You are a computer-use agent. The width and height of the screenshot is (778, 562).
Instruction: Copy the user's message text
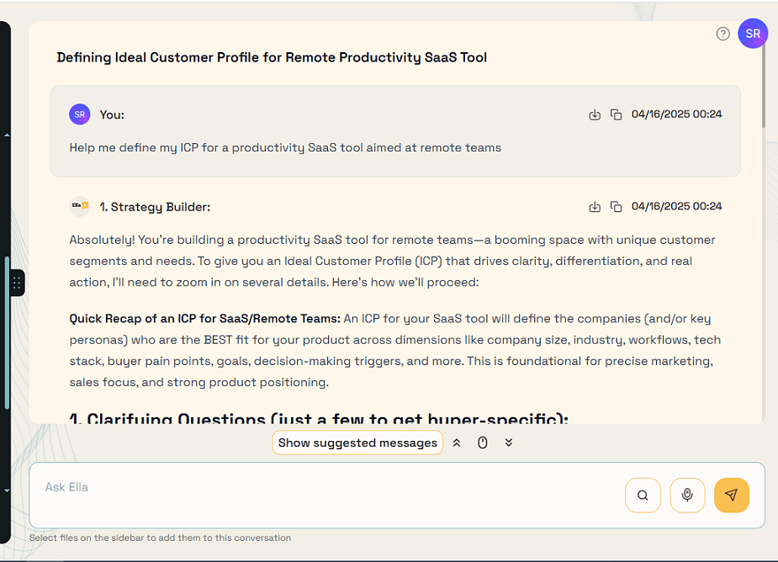616,114
